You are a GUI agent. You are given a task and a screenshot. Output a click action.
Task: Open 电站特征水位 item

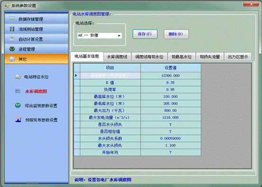[36, 77]
